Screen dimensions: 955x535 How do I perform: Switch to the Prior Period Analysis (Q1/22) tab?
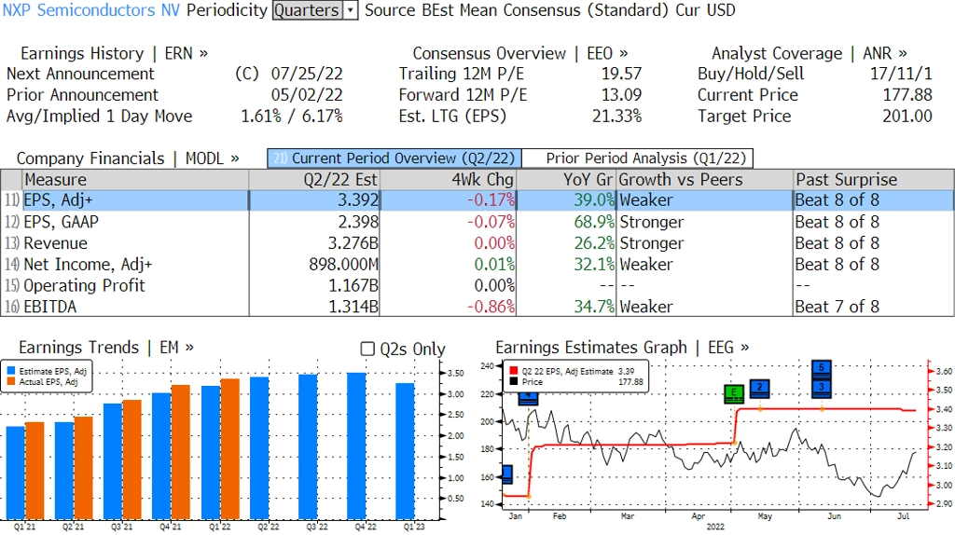(638, 158)
